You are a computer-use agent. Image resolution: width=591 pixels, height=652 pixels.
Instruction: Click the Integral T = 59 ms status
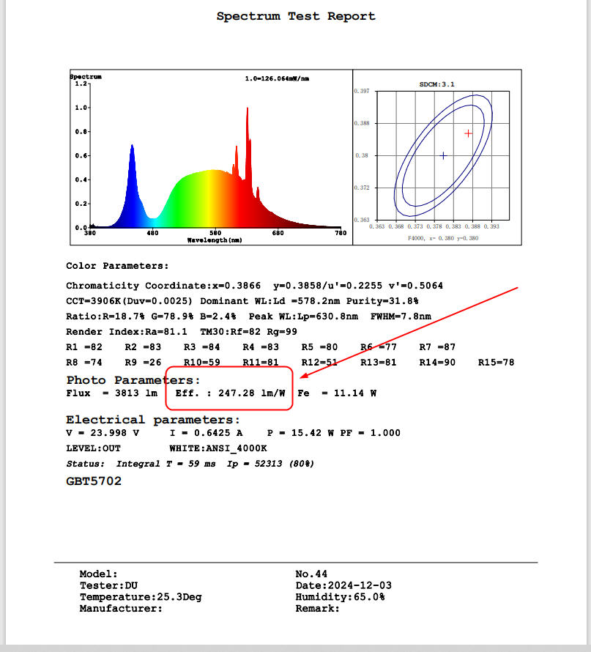pos(166,464)
